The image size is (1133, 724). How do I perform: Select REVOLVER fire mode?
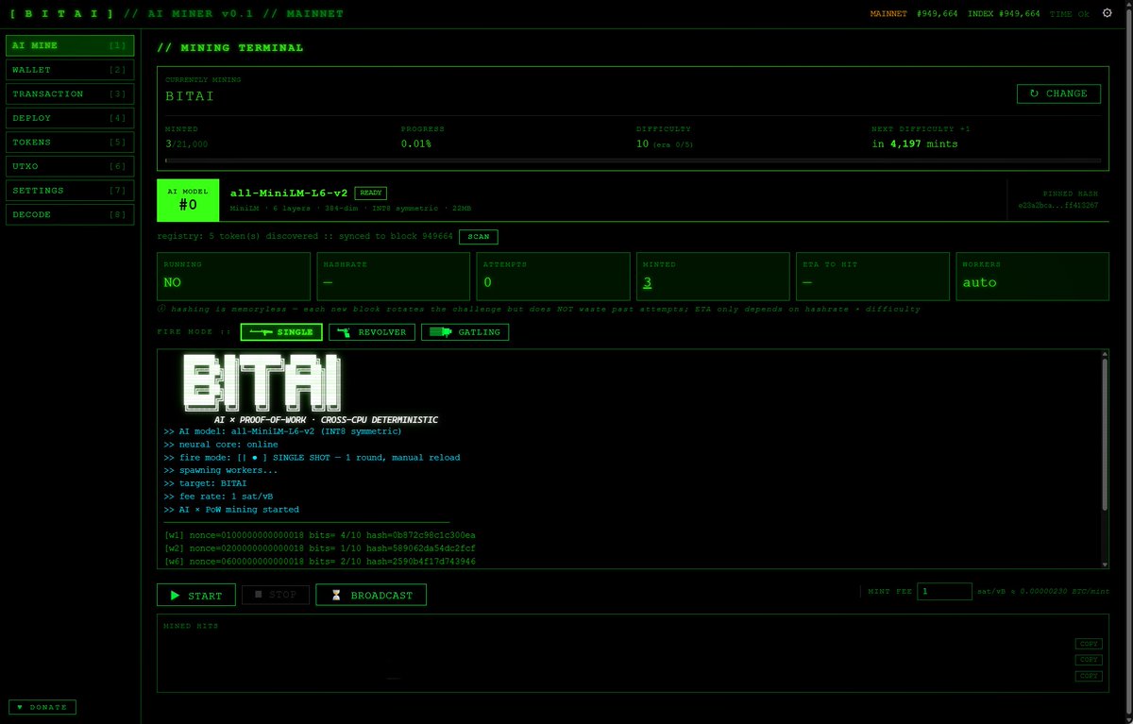click(x=371, y=332)
